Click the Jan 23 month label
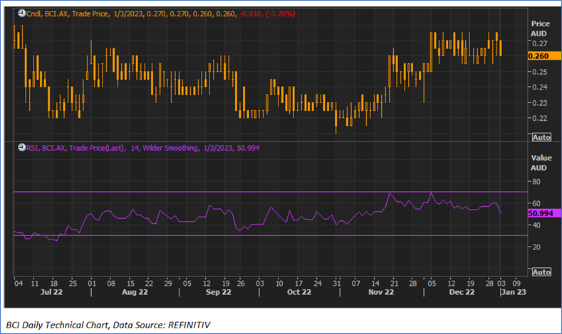 [x=514, y=292]
